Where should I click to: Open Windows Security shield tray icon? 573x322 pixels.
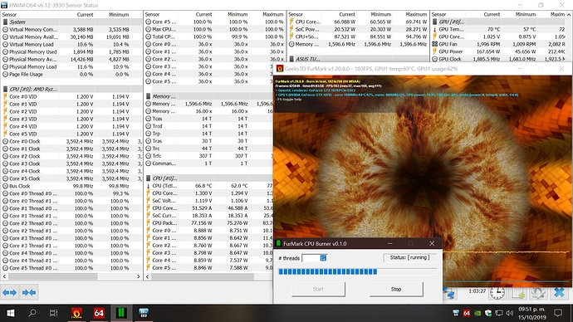487,313
